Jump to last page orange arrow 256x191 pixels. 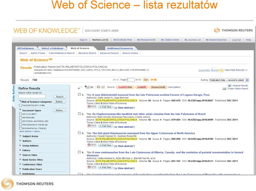click(x=155, y=80)
